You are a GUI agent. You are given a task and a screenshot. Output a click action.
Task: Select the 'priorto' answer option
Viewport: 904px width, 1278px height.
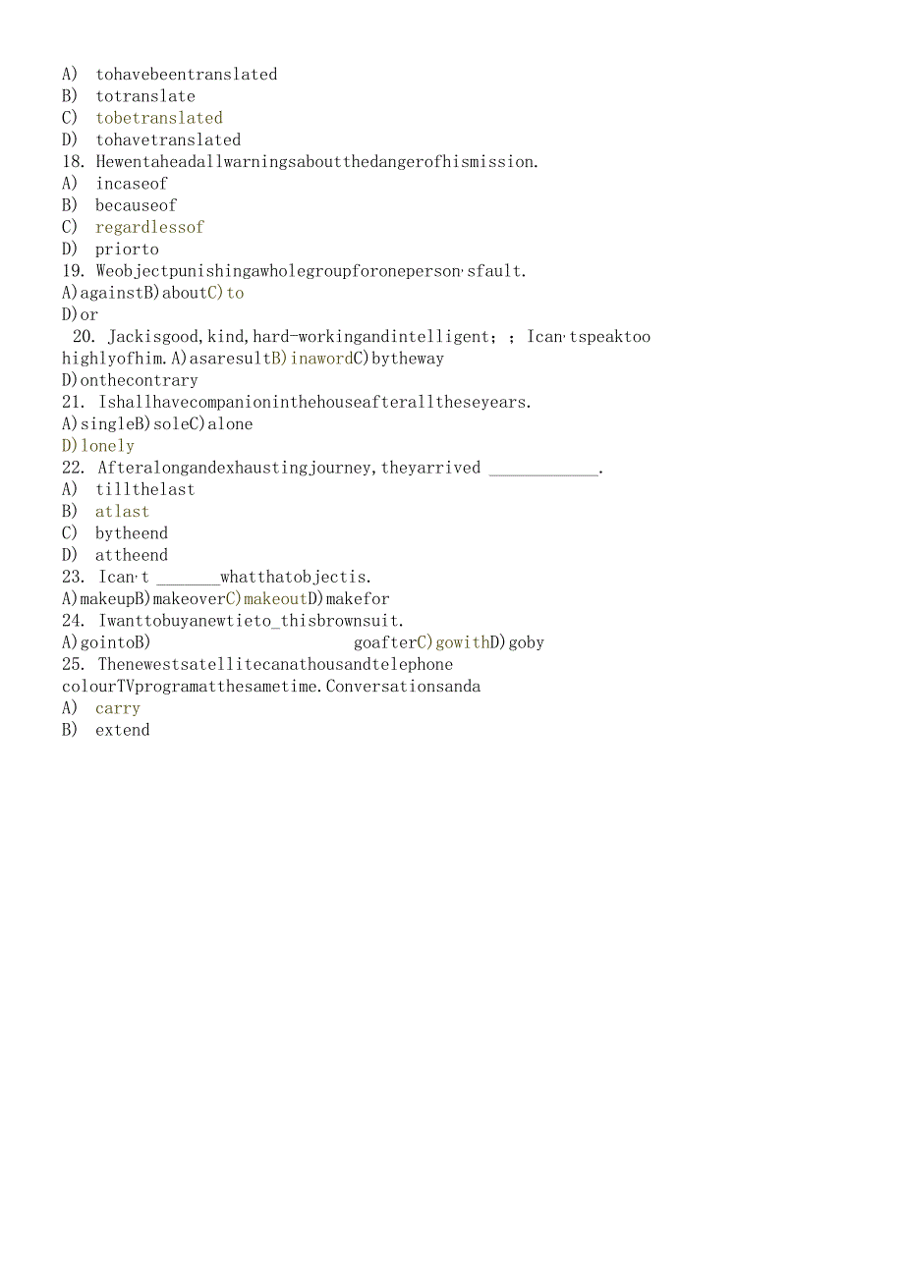tap(127, 250)
